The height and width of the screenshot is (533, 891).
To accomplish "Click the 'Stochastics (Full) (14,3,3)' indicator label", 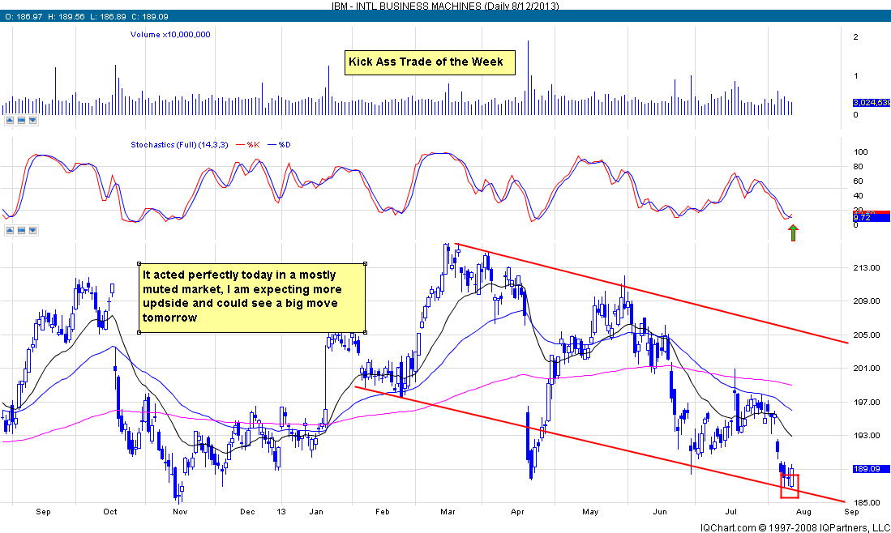I will pyautogui.click(x=181, y=145).
